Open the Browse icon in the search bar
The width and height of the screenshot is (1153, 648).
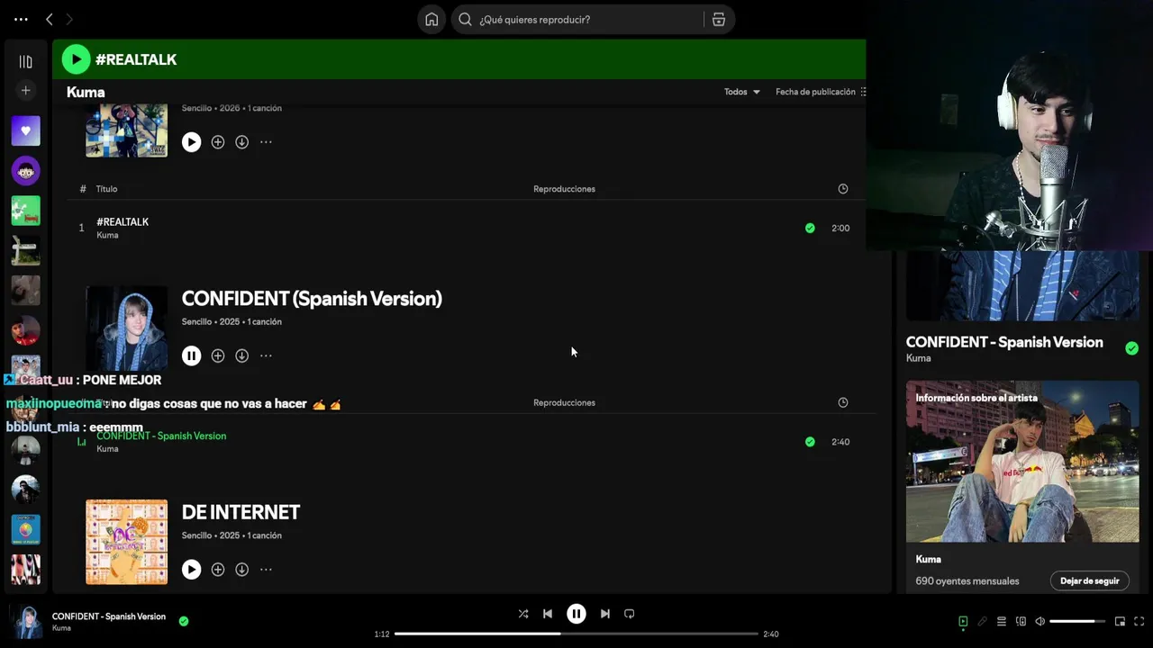point(719,19)
